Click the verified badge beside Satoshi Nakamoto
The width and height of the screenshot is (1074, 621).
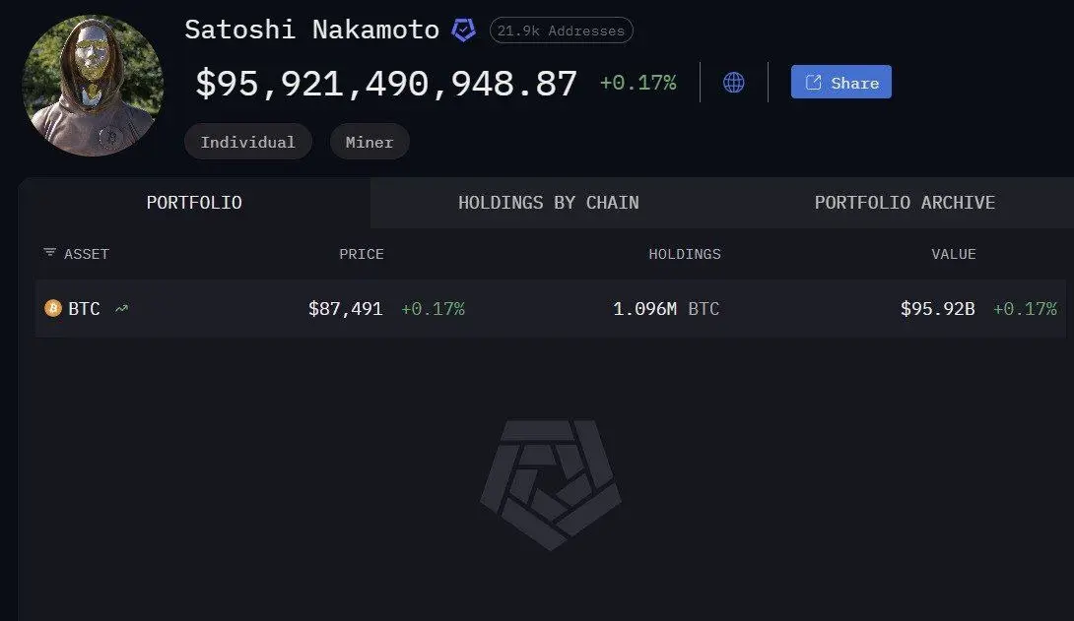[463, 31]
